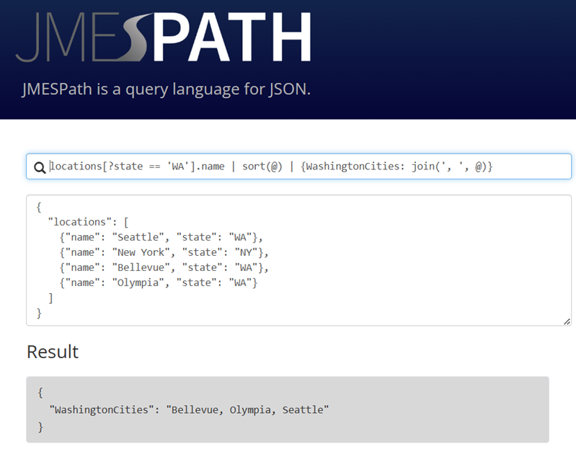Click the "Olympia" line in JSON input
This screenshot has height=449, width=576.
point(159,283)
